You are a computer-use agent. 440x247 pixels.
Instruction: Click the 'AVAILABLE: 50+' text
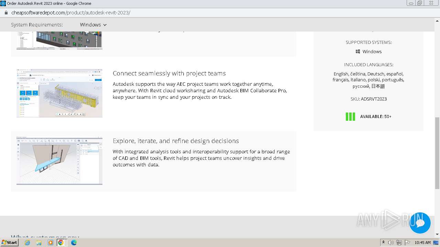pos(376,117)
